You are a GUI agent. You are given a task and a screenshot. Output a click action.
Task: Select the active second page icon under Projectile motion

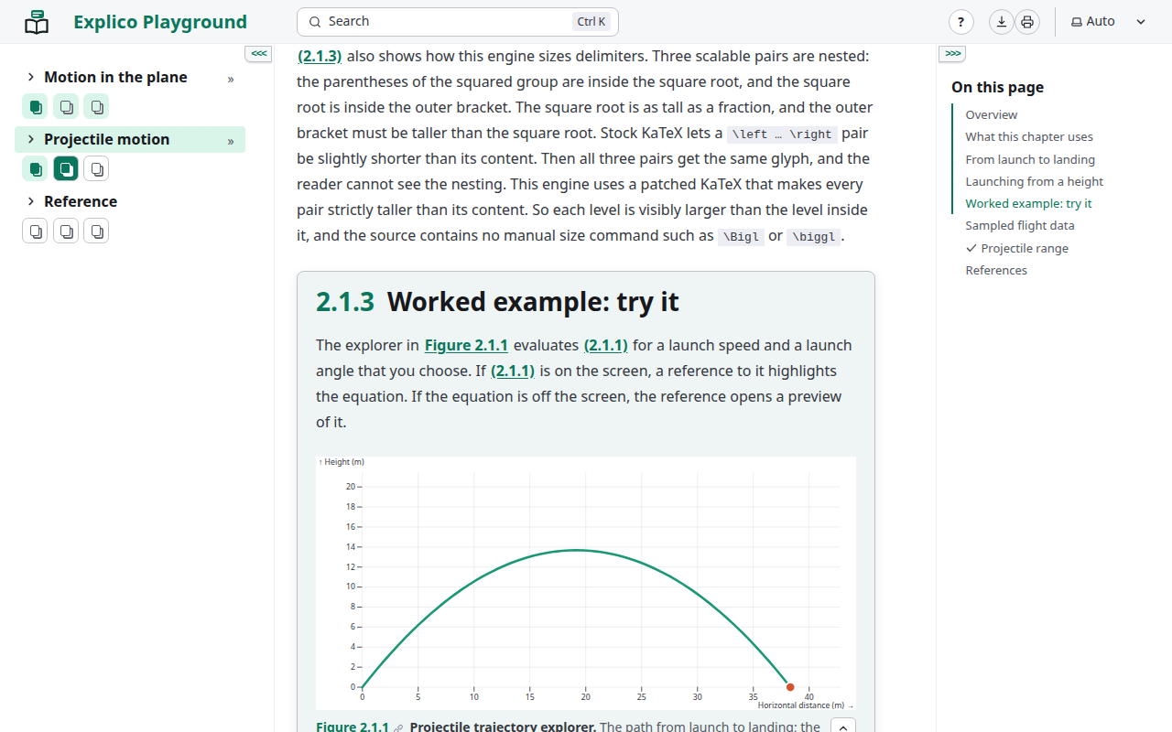point(66,169)
